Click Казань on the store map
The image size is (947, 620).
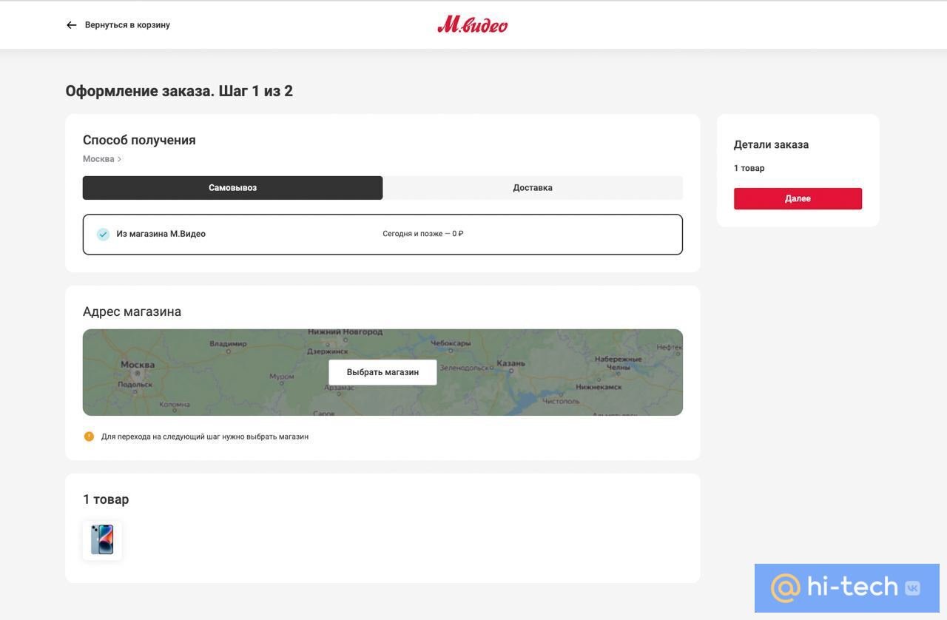click(x=510, y=363)
